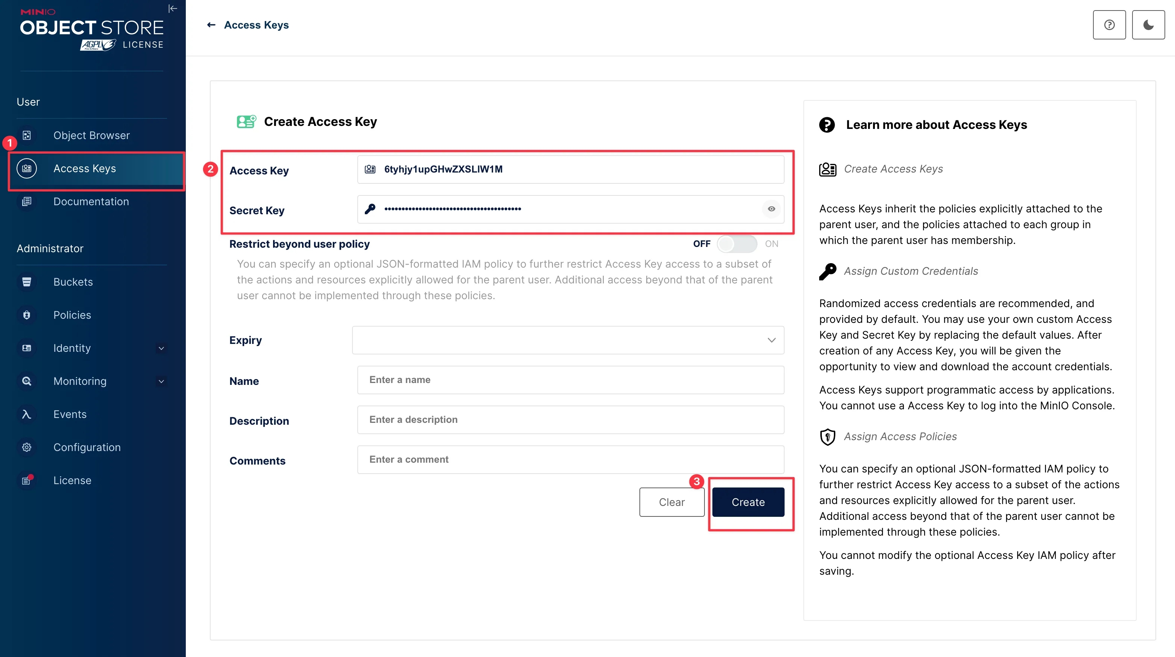Click the Buckets sidebar icon

pyautogui.click(x=27, y=282)
